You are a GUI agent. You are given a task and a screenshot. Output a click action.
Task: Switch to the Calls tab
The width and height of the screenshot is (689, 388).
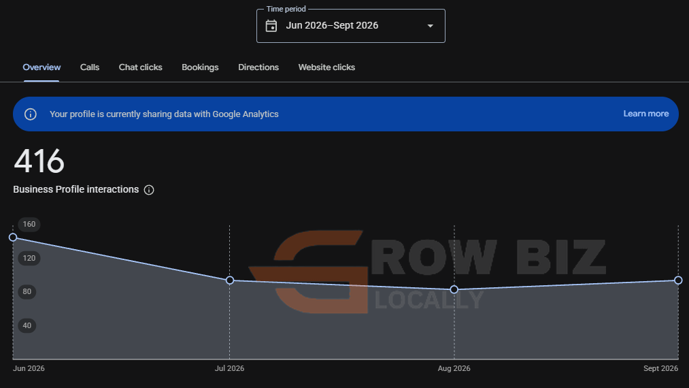[90, 67]
